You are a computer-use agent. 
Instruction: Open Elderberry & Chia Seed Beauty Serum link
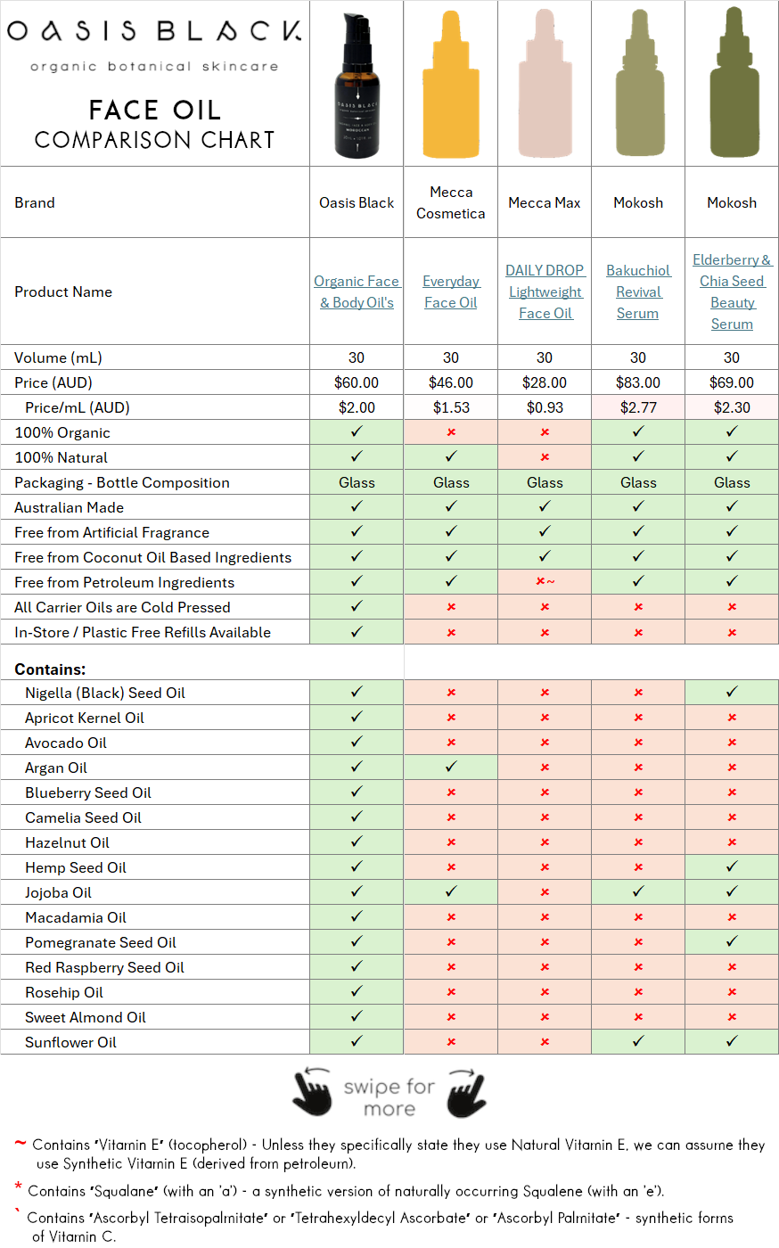click(x=732, y=291)
